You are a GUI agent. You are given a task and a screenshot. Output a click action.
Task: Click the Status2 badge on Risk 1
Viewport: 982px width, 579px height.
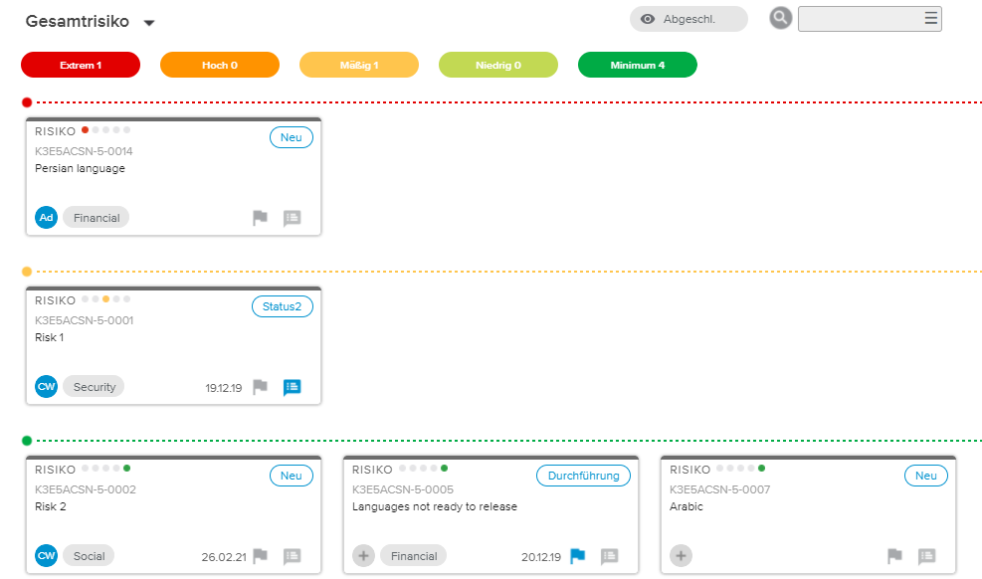coord(282,306)
